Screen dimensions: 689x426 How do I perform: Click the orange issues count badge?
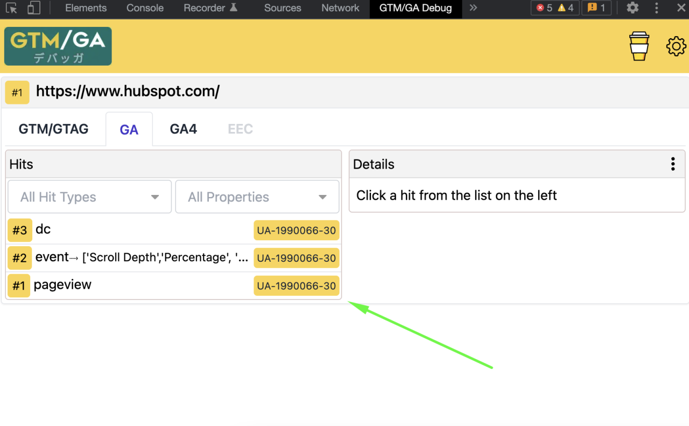(596, 8)
